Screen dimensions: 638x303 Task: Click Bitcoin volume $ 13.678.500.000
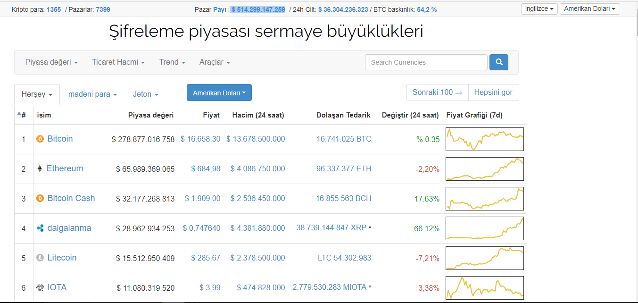click(x=256, y=139)
